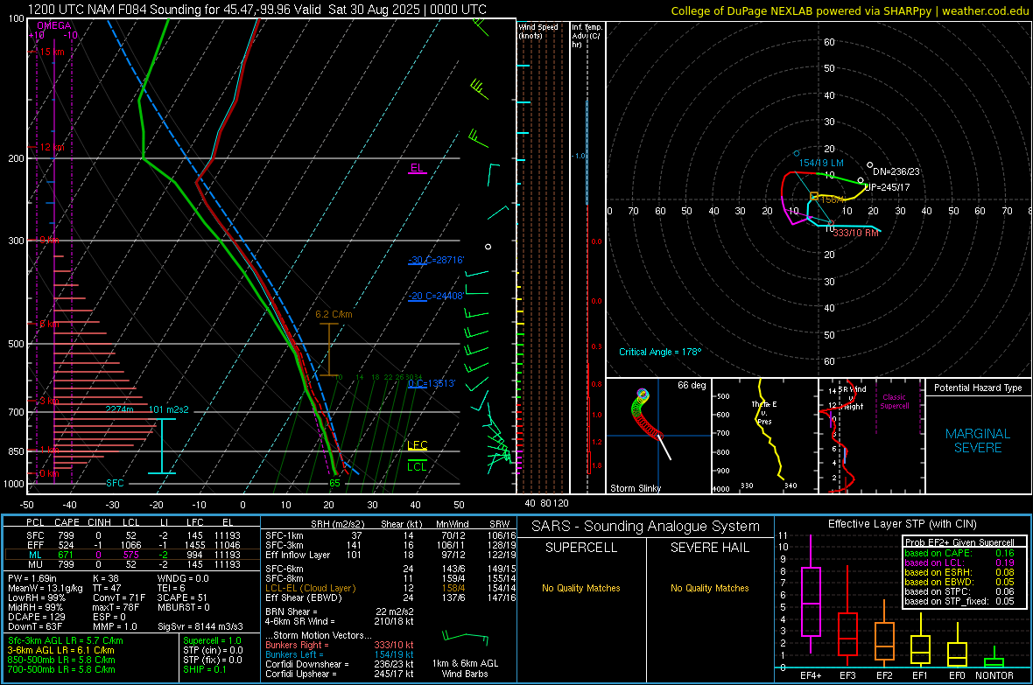Select the MU parcel row in table
The width and height of the screenshot is (1033, 685).
click(x=132, y=564)
